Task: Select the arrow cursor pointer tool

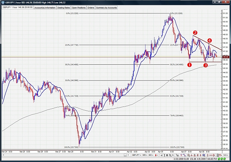Action: pos(177,155)
